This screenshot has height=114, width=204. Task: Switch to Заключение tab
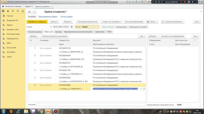click(100, 32)
